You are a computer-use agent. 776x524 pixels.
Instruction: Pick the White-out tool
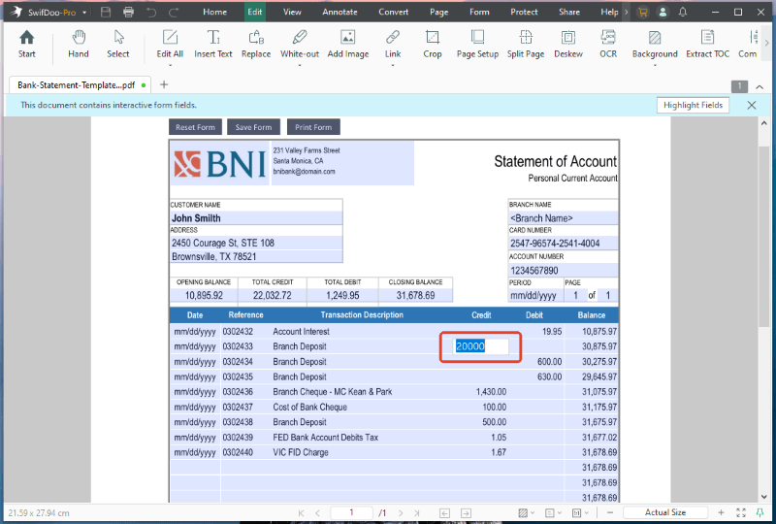click(300, 44)
